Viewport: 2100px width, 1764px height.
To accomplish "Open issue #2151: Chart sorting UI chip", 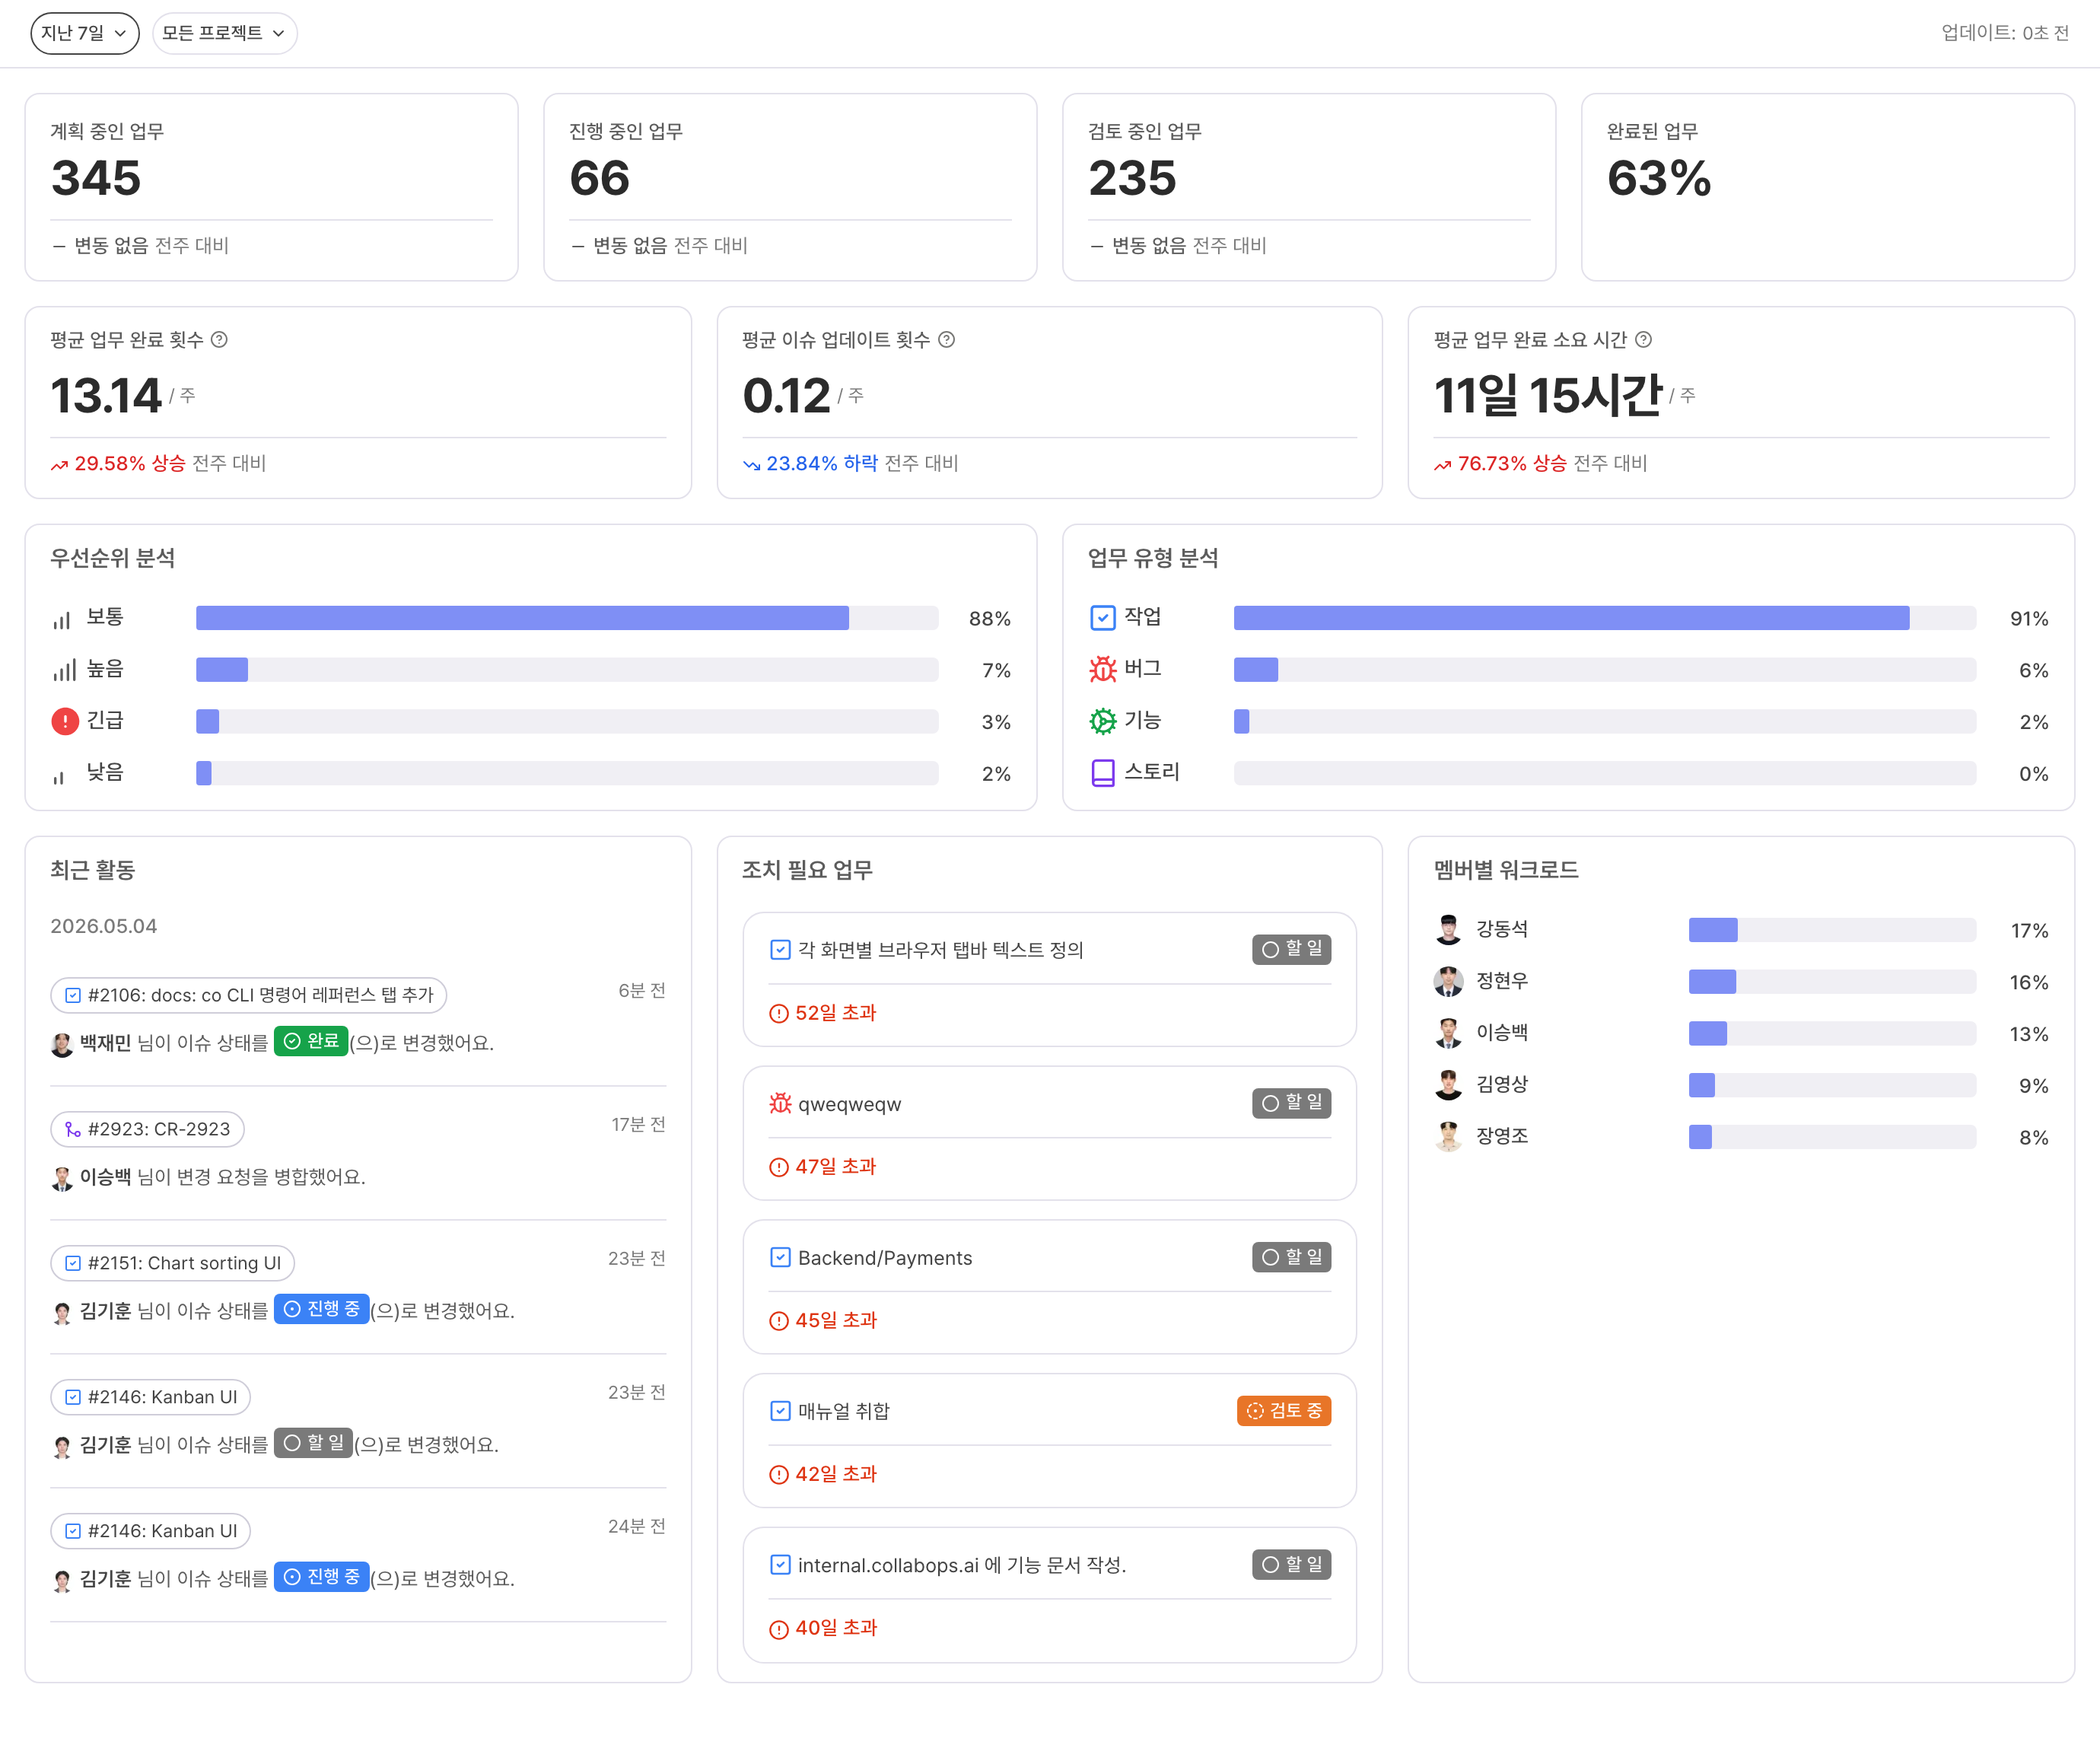I will tap(172, 1263).
